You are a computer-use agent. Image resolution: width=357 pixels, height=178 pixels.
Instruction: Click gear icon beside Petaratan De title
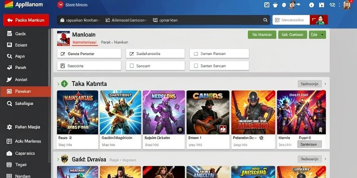(x=261, y=138)
